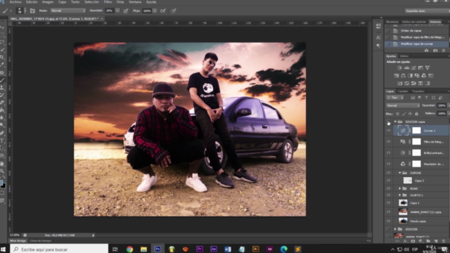
Task: Collapse the EDICION copia group
Action: pos(395,122)
